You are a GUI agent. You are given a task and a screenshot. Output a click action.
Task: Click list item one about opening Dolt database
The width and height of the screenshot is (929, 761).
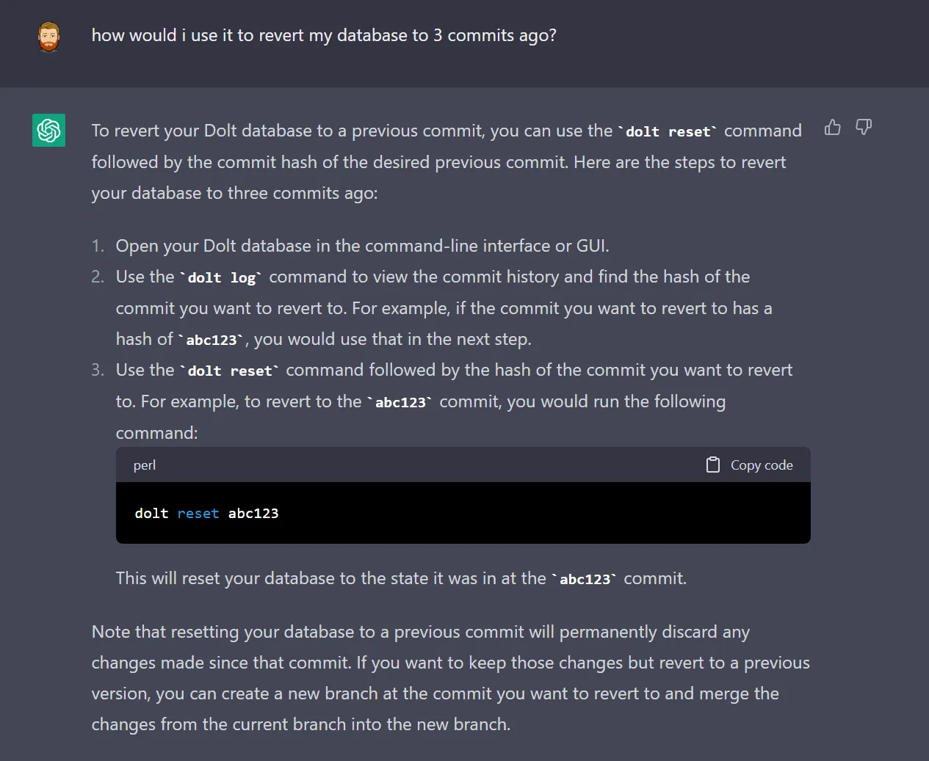(x=362, y=246)
